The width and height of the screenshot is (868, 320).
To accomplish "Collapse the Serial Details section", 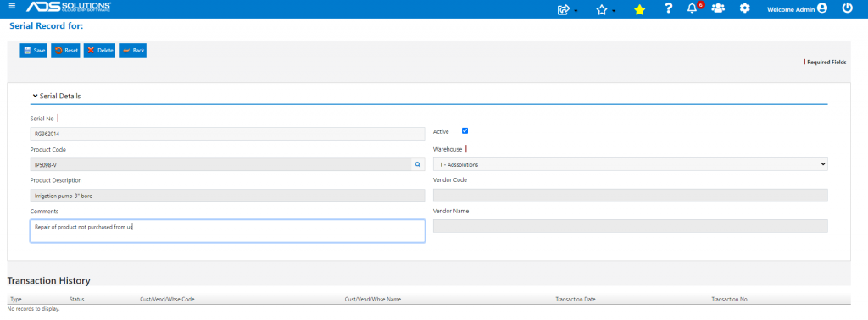I will pyautogui.click(x=57, y=96).
